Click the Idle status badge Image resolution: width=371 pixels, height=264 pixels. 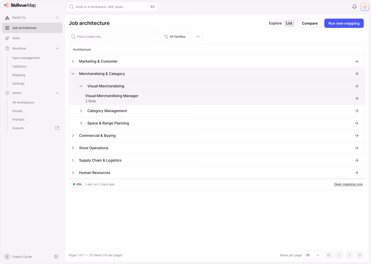[x=77, y=184]
